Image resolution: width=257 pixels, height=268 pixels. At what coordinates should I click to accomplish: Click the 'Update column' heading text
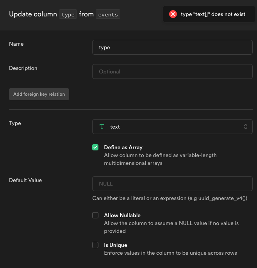click(33, 14)
